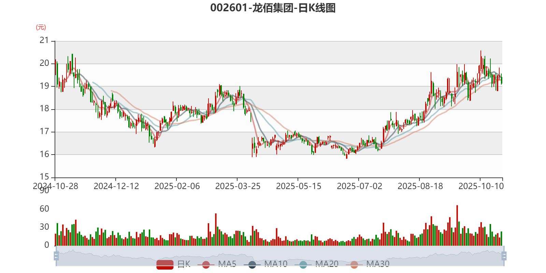
Task: Click the middle of the data zoom range bar
Action: click(x=280, y=256)
